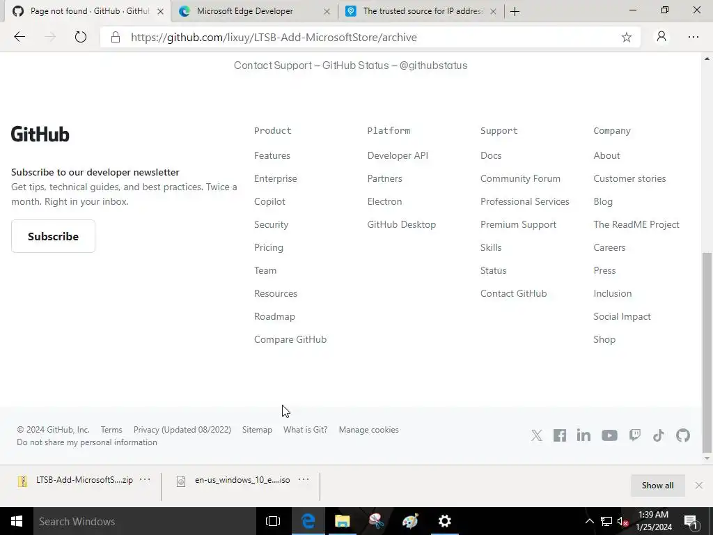Click the Subscribe button
This screenshot has height=535, width=713.
(x=53, y=236)
